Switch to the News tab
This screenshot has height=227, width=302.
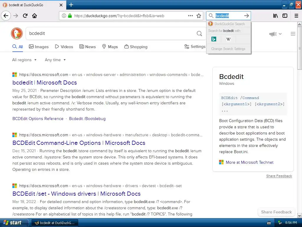(x=87, y=47)
